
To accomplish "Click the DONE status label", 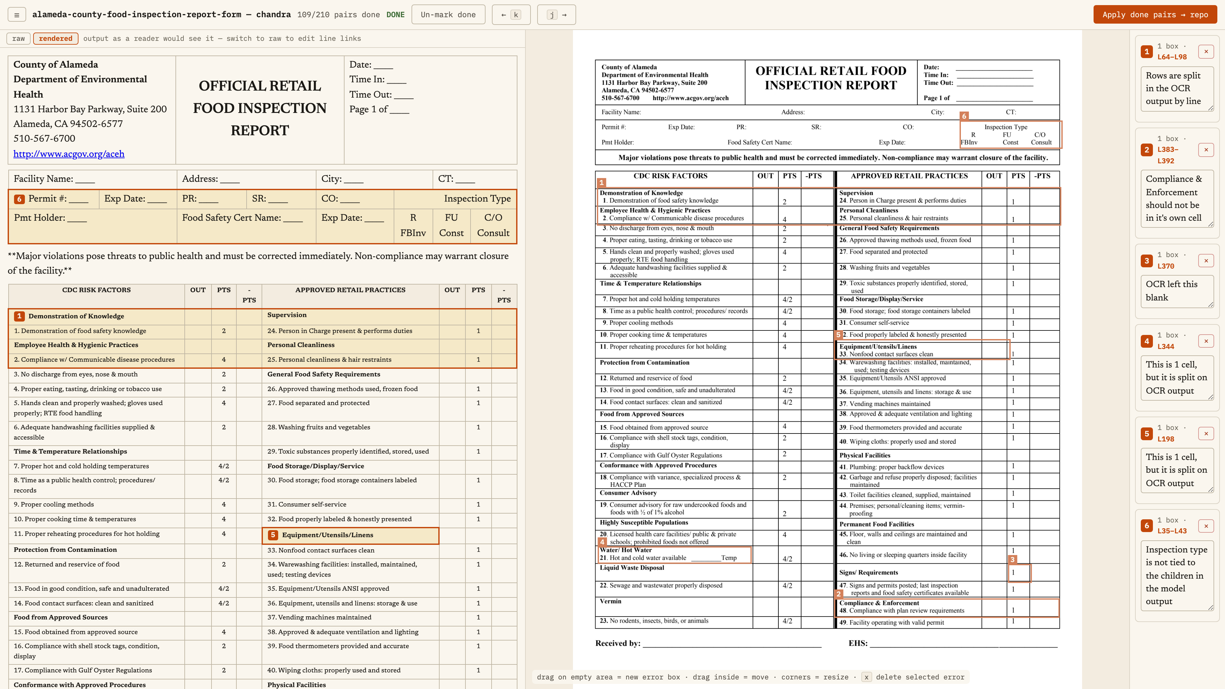I will (x=395, y=15).
